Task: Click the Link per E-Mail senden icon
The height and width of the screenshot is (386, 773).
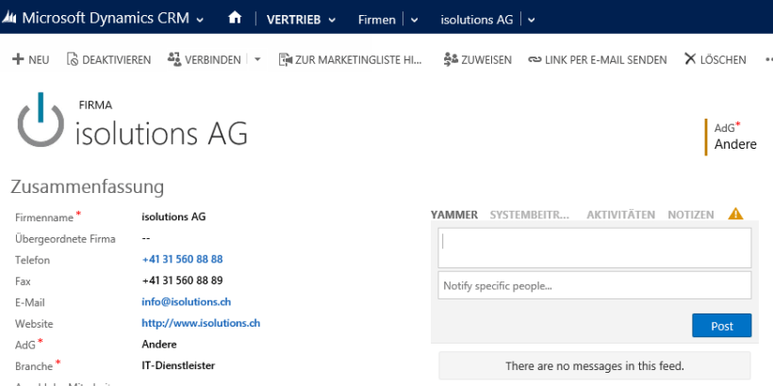Action: click(535, 59)
